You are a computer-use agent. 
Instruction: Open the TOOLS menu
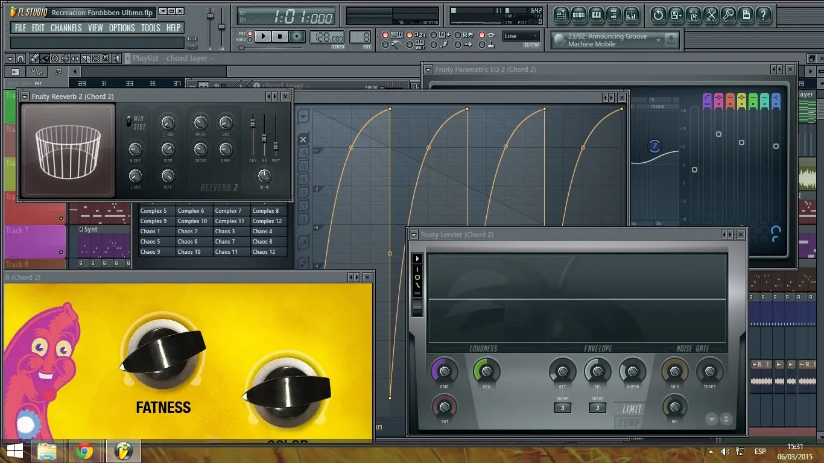click(150, 28)
